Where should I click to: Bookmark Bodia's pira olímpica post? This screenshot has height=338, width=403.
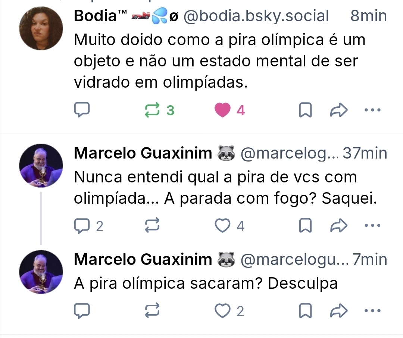point(306,110)
